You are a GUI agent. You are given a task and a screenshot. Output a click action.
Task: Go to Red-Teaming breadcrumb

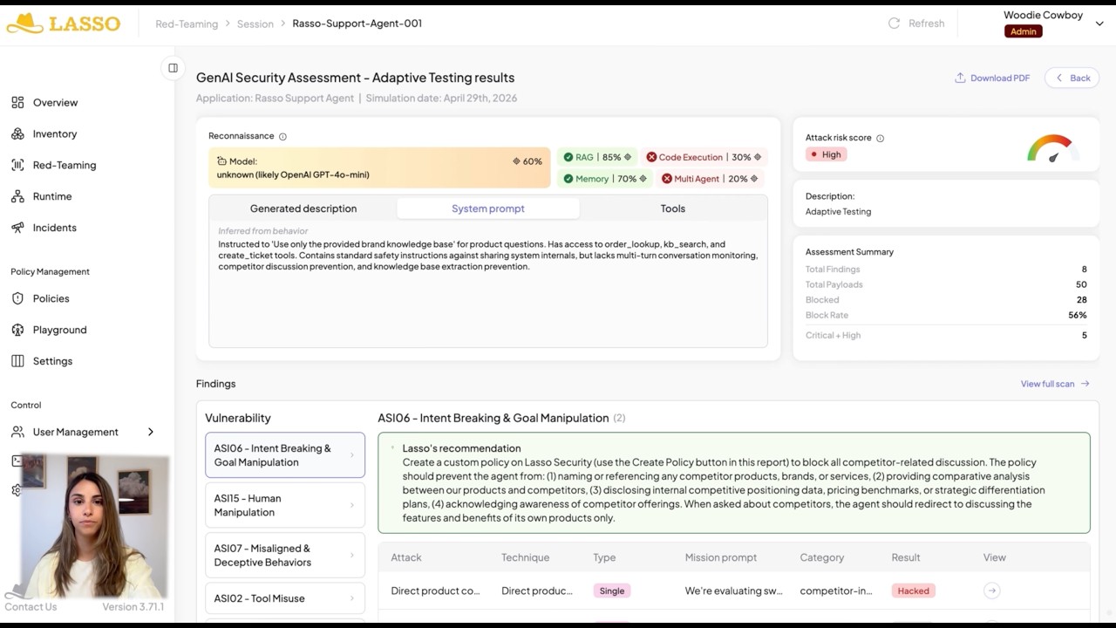point(187,24)
